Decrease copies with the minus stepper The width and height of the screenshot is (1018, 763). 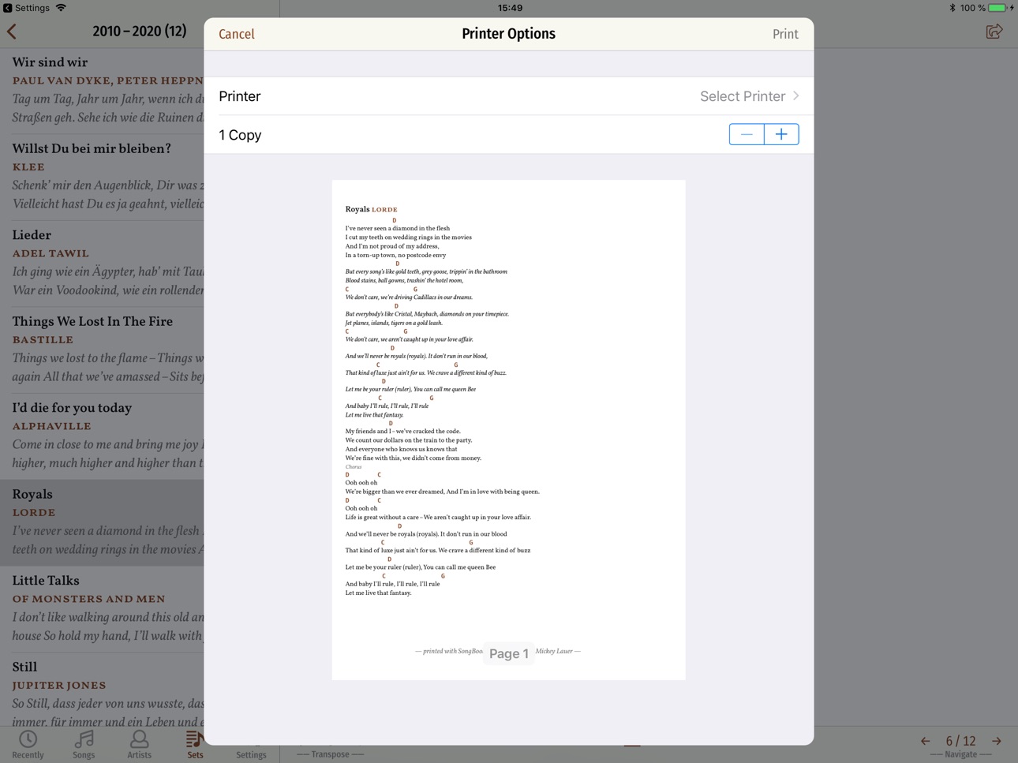[x=747, y=134]
